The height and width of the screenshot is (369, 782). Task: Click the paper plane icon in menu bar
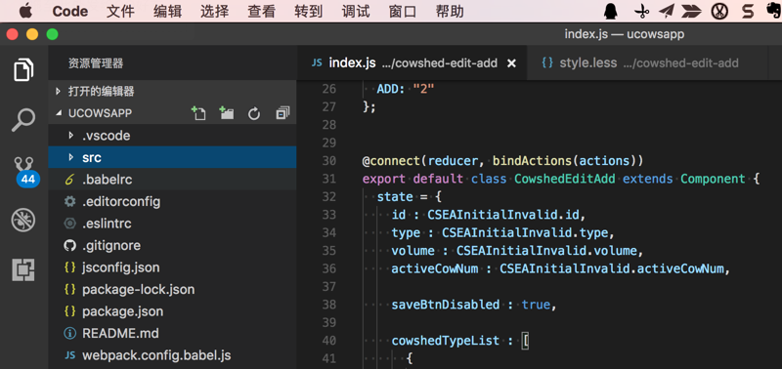click(x=667, y=11)
